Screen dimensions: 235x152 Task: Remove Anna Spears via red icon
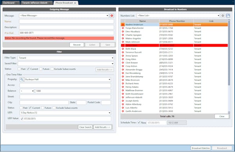tap(123, 56)
